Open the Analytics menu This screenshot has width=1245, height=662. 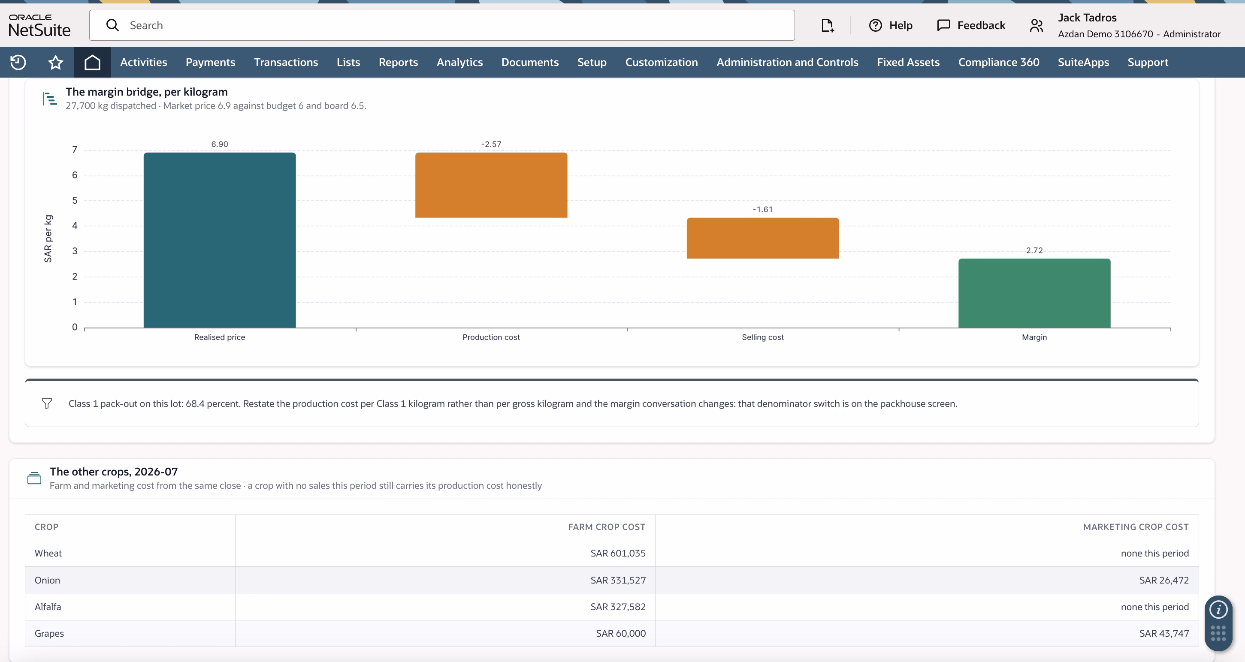[x=459, y=62]
